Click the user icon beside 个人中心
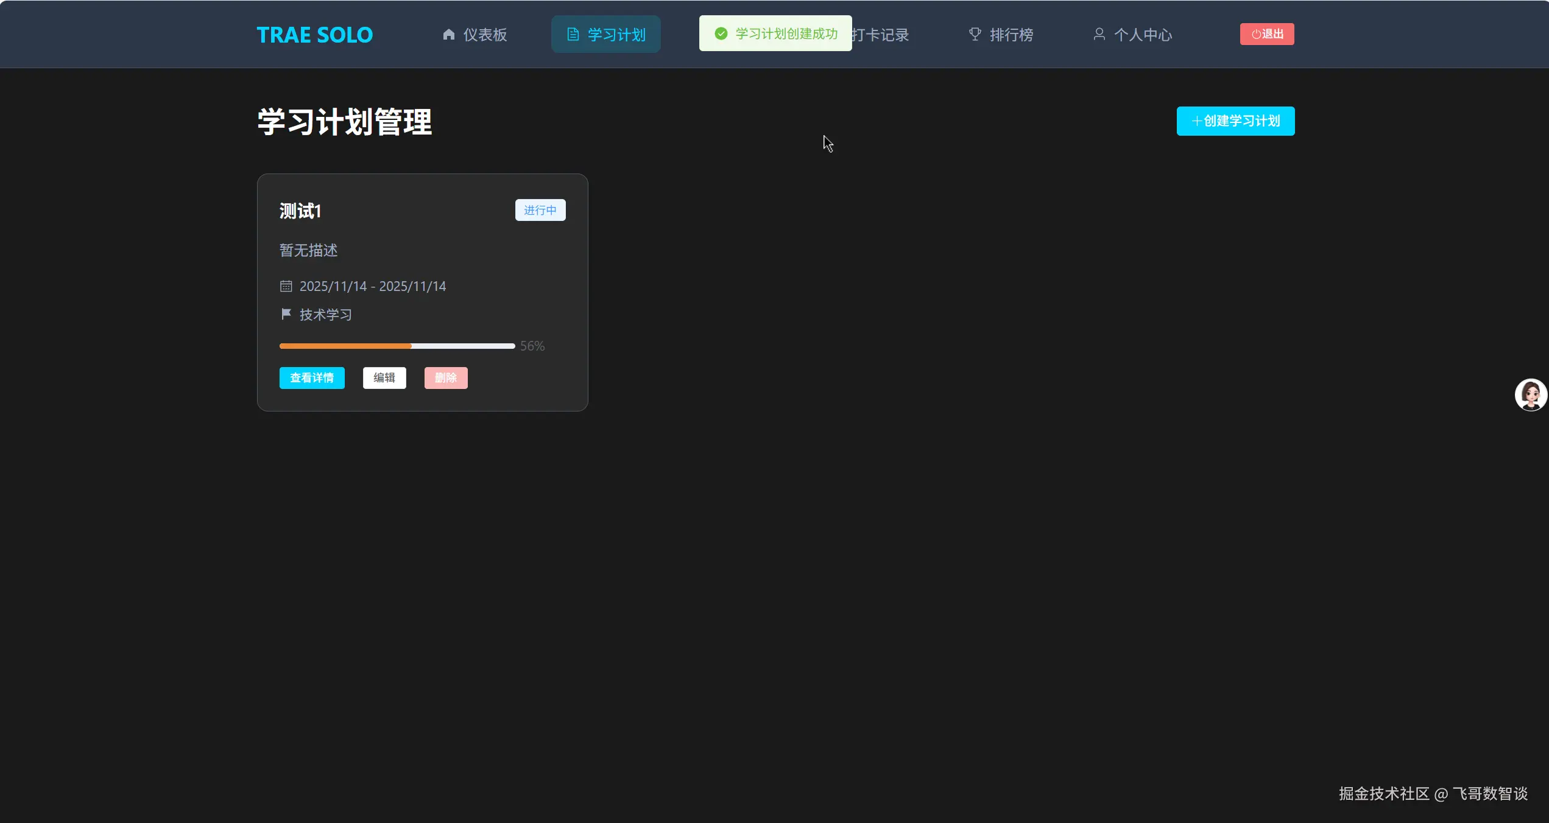 (x=1099, y=35)
